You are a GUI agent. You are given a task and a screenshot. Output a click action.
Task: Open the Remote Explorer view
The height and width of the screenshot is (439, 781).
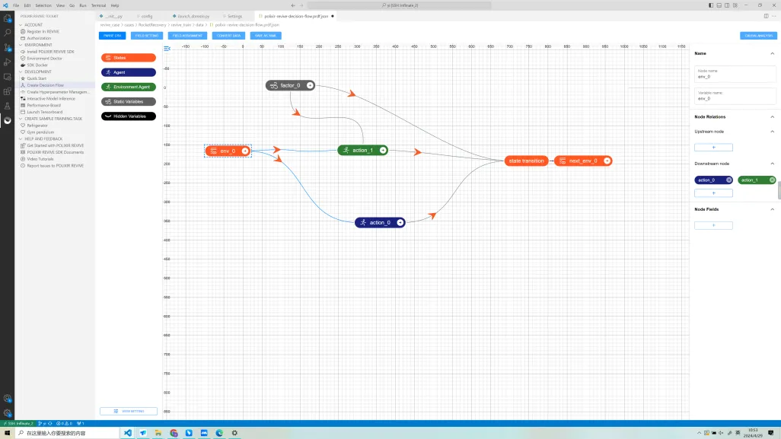[7, 77]
